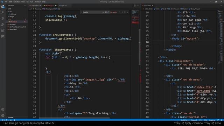Click errors and warnings count in status bar
The image size is (224, 126).
click(6, 120)
